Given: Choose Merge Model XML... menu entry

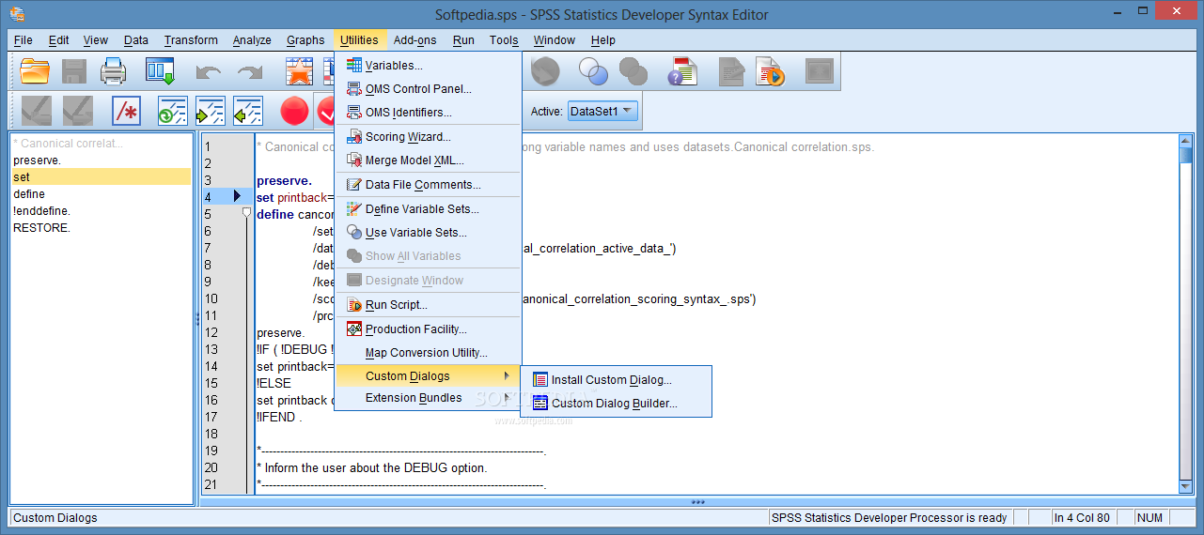Looking at the screenshot, I should point(428,160).
